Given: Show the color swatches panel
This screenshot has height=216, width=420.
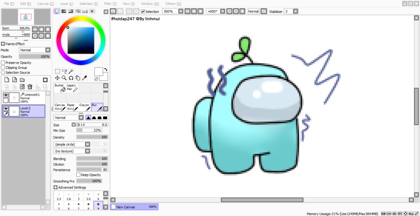Looking at the screenshot, I should (85, 11).
